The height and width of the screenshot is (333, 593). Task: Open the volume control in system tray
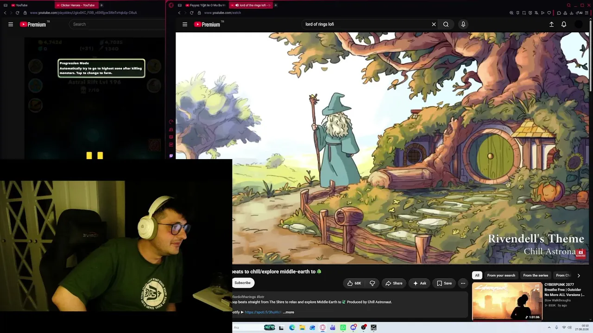[x=571, y=327]
